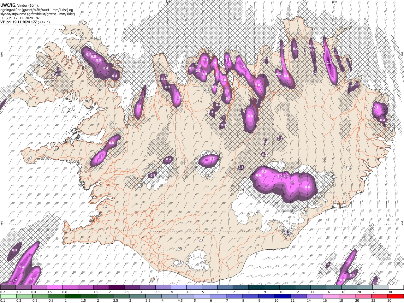This screenshot has height=303, width=404.
Task: Select upper legend swatch for 6 to 7
Action: 225,288
